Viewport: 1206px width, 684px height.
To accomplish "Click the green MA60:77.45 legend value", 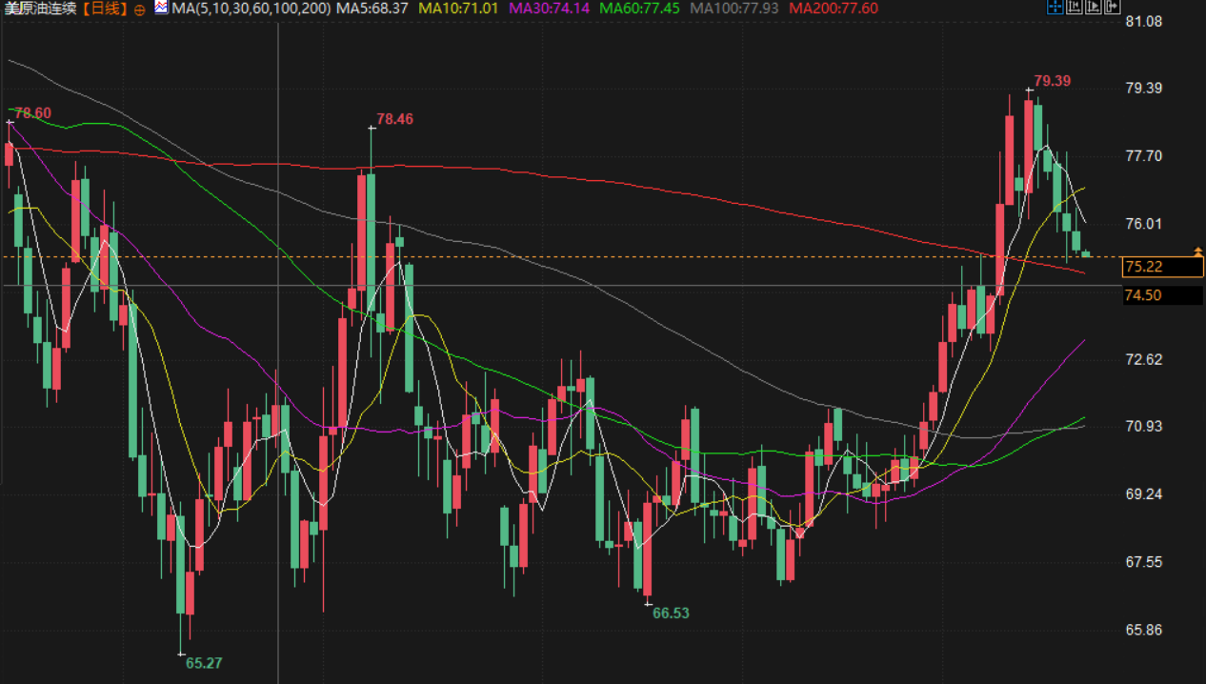I will coord(639,8).
